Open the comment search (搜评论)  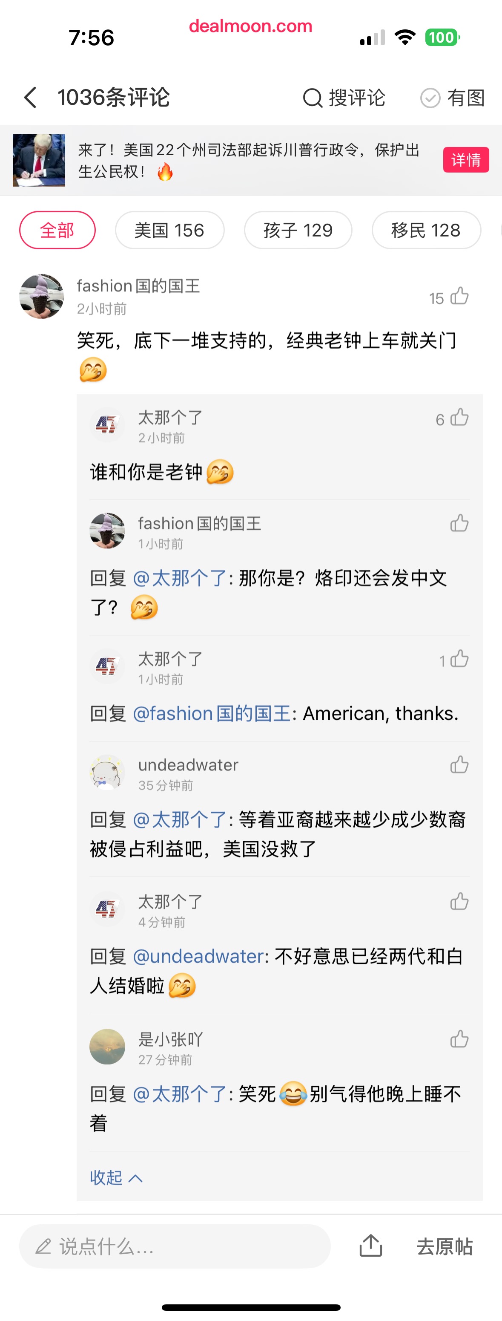point(344,98)
